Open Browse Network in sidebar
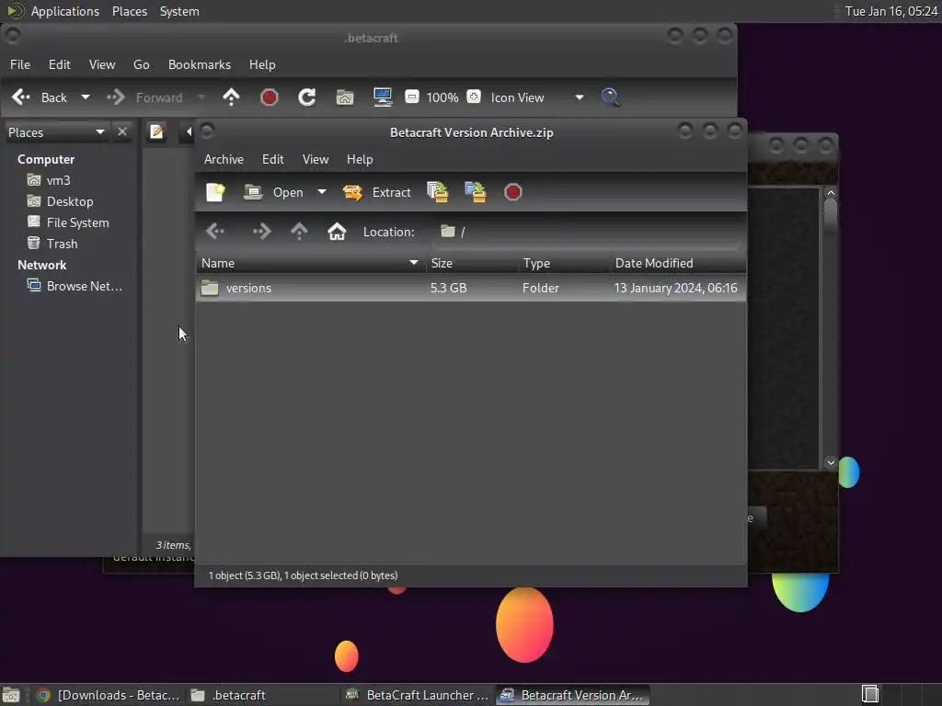 click(x=75, y=286)
